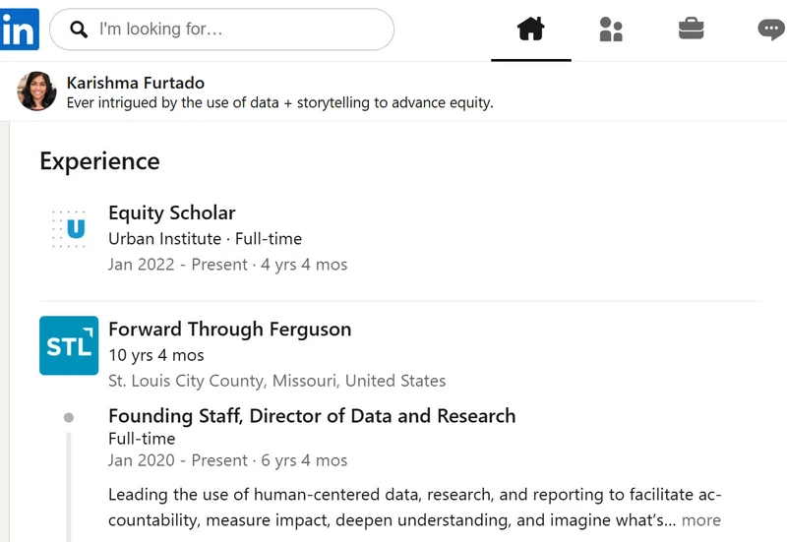Click "Full-time" under Founding Staff role
The image size is (787, 542).
coord(142,439)
